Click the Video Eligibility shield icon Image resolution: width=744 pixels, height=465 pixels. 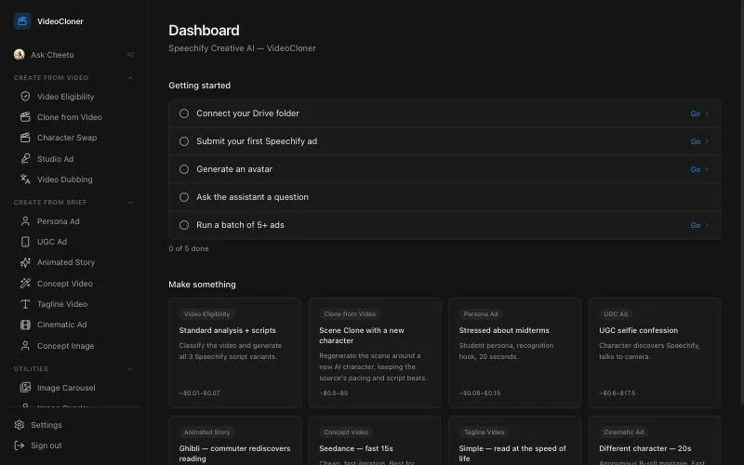pos(25,97)
